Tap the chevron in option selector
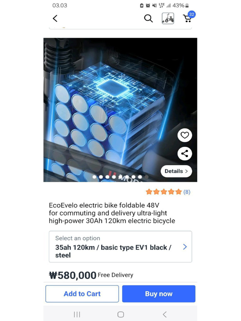 point(185,247)
